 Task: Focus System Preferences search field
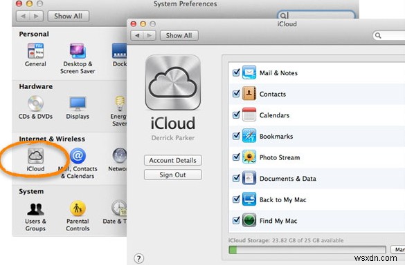(316, 15)
